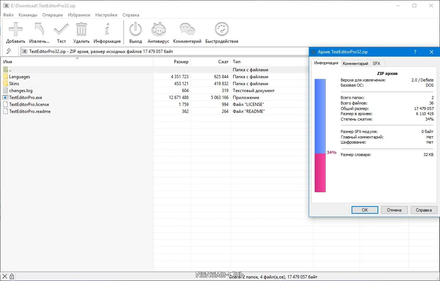Click the Быстродействие benchmark icon
This screenshot has height=281, width=440.
[222, 29]
